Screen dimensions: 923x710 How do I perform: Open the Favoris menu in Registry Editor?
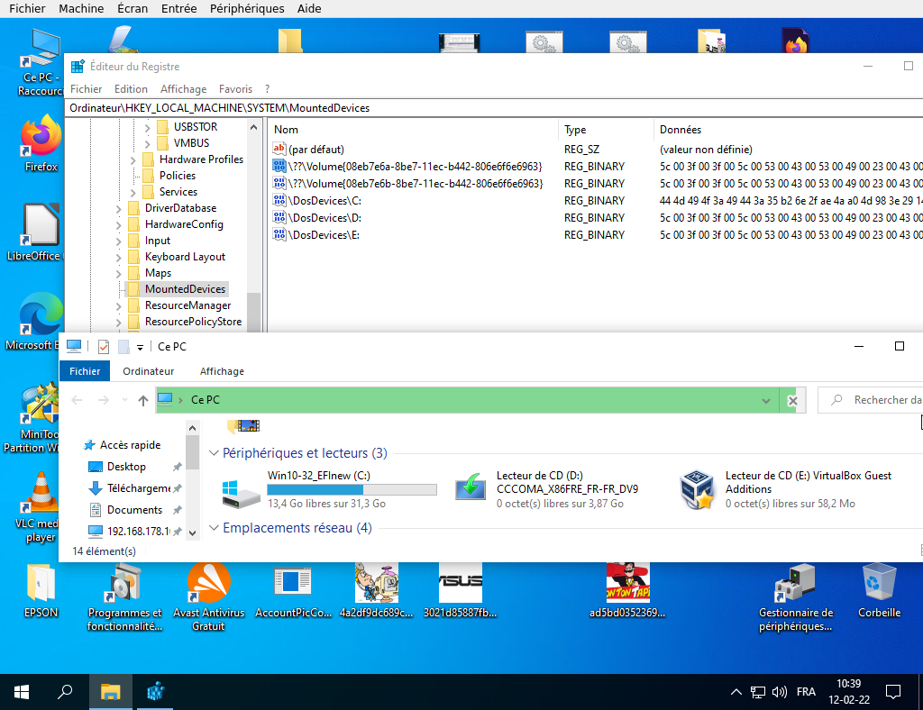[x=235, y=89]
